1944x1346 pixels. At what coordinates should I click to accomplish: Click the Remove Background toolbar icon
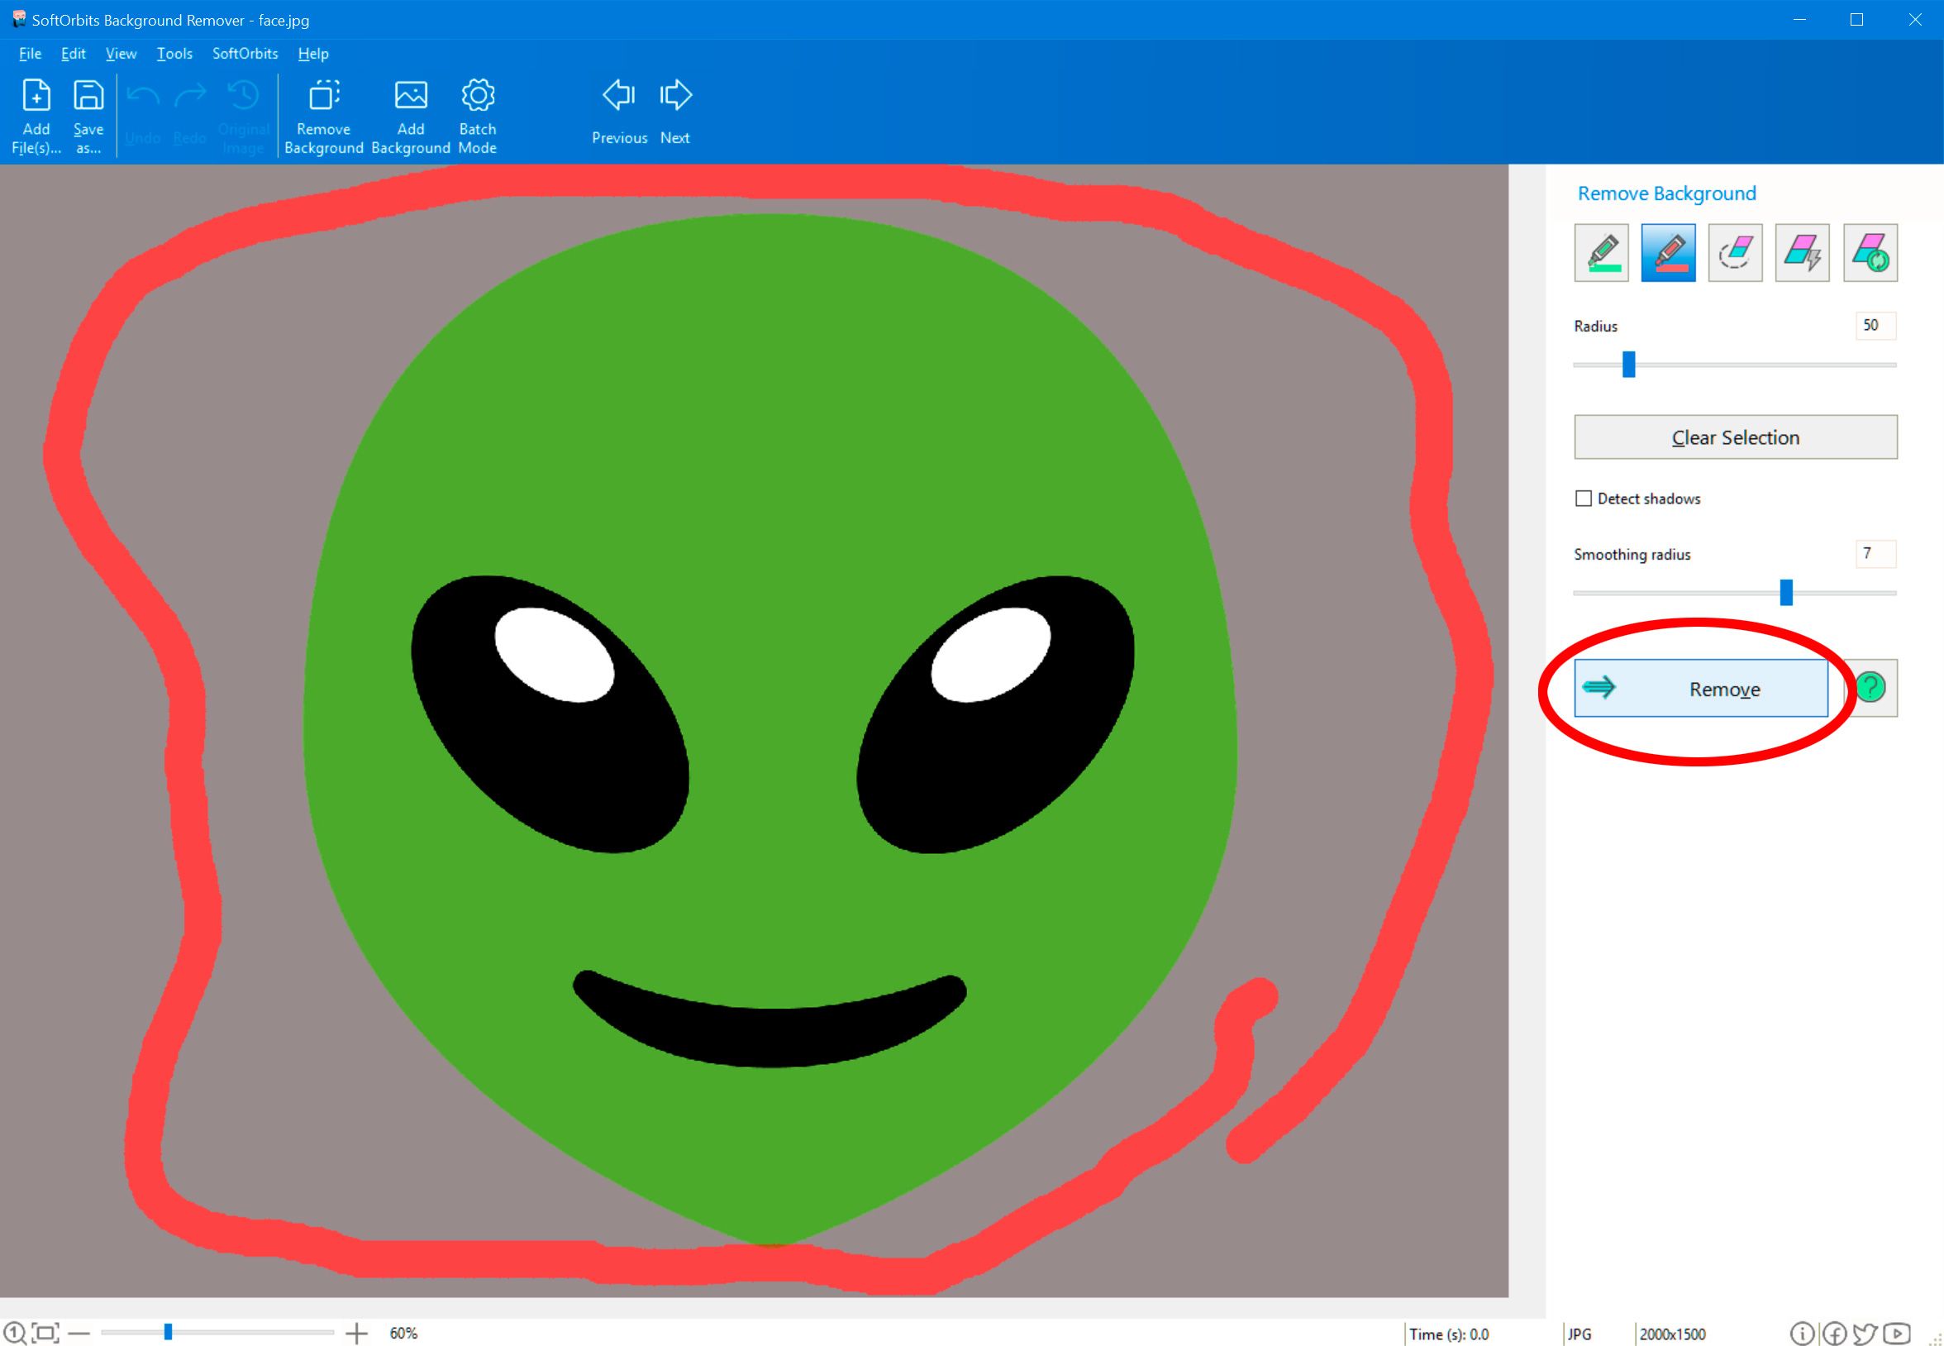coord(323,114)
